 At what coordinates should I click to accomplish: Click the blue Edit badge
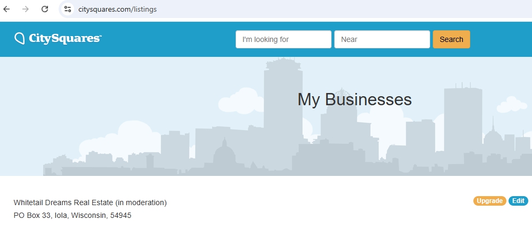pos(518,201)
